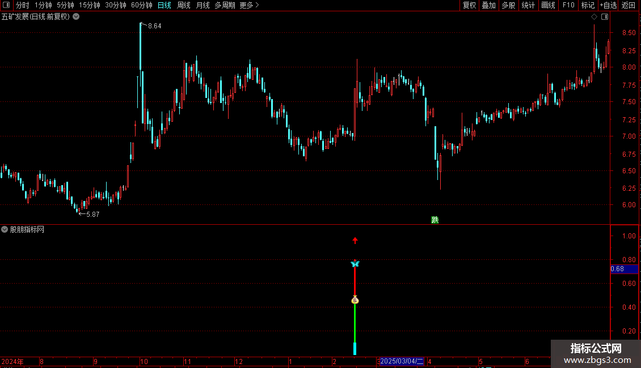Click the 8.64 high price label
The width and height of the screenshot is (641, 368).
154,25
